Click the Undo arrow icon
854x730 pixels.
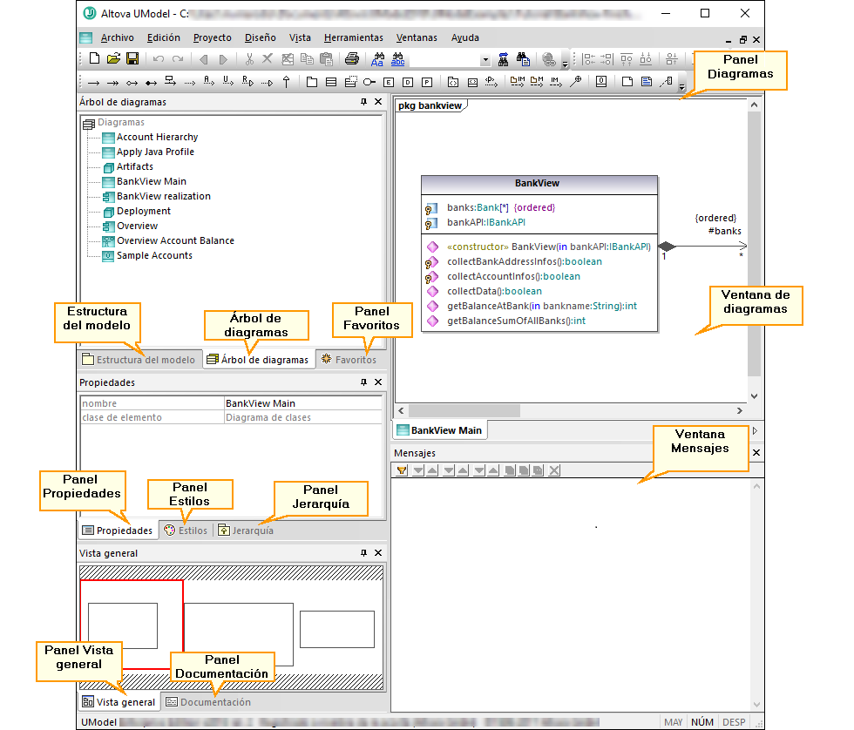[159, 58]
